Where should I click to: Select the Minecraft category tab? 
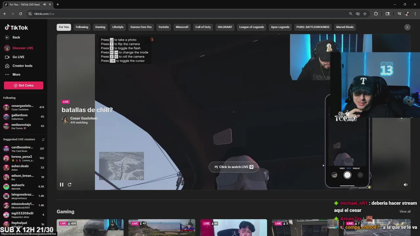pos(182,27)
